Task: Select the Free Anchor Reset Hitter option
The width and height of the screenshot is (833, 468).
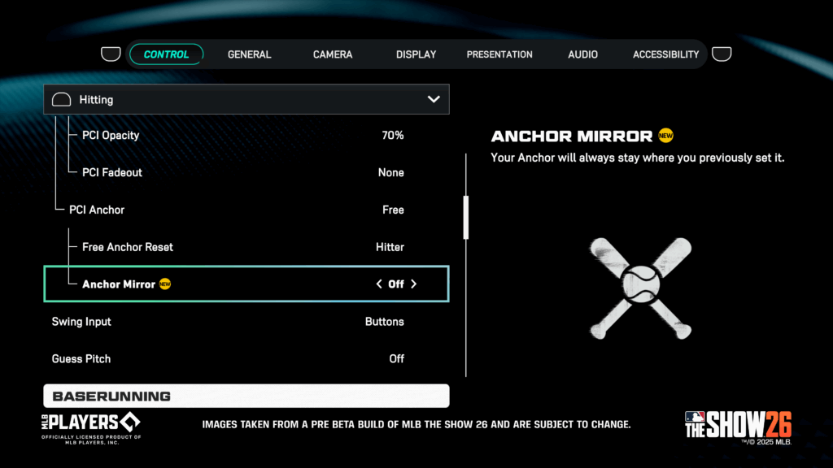Action: pos(390,247)
